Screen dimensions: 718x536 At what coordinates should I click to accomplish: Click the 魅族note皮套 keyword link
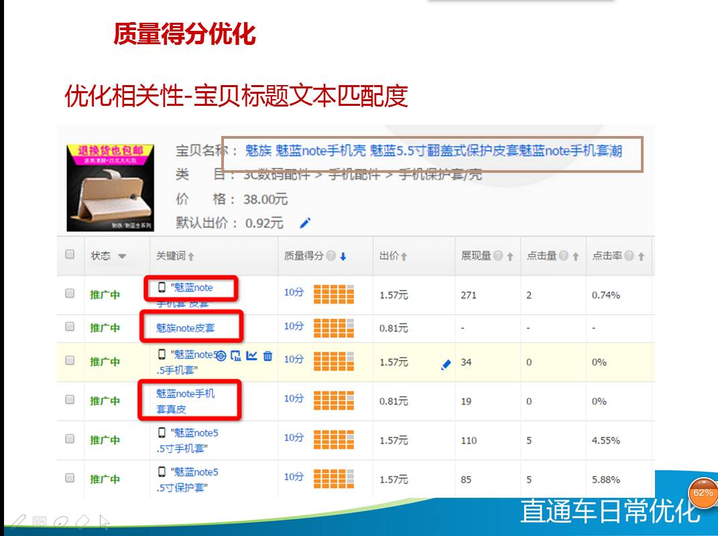[x=186, y=328]
